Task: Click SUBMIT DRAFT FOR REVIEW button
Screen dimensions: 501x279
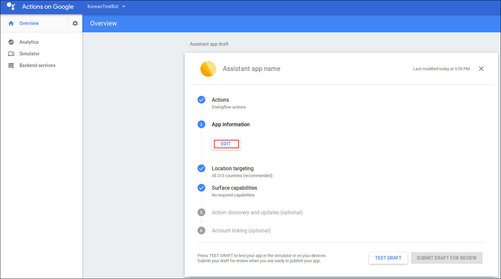Action: coord(447,258)
